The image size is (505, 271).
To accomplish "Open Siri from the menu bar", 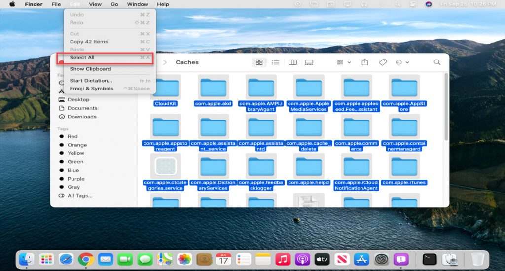I will coord(429,4).
